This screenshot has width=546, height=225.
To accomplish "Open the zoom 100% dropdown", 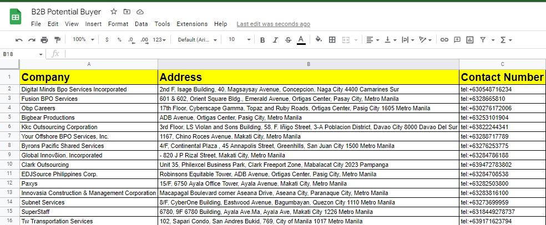I will point(83,40).
